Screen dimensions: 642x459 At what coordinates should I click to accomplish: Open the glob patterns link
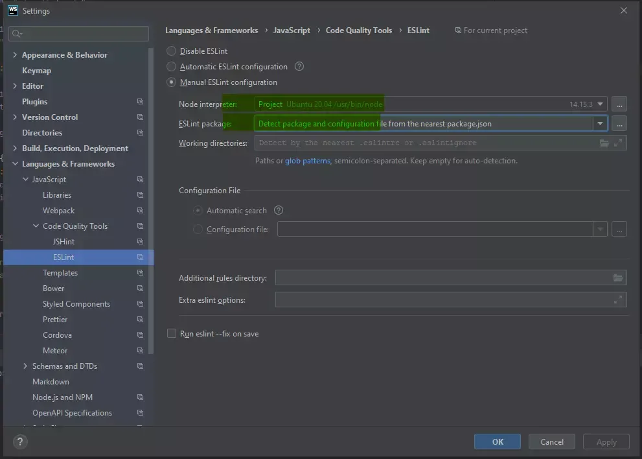click(x=308, y=161)
